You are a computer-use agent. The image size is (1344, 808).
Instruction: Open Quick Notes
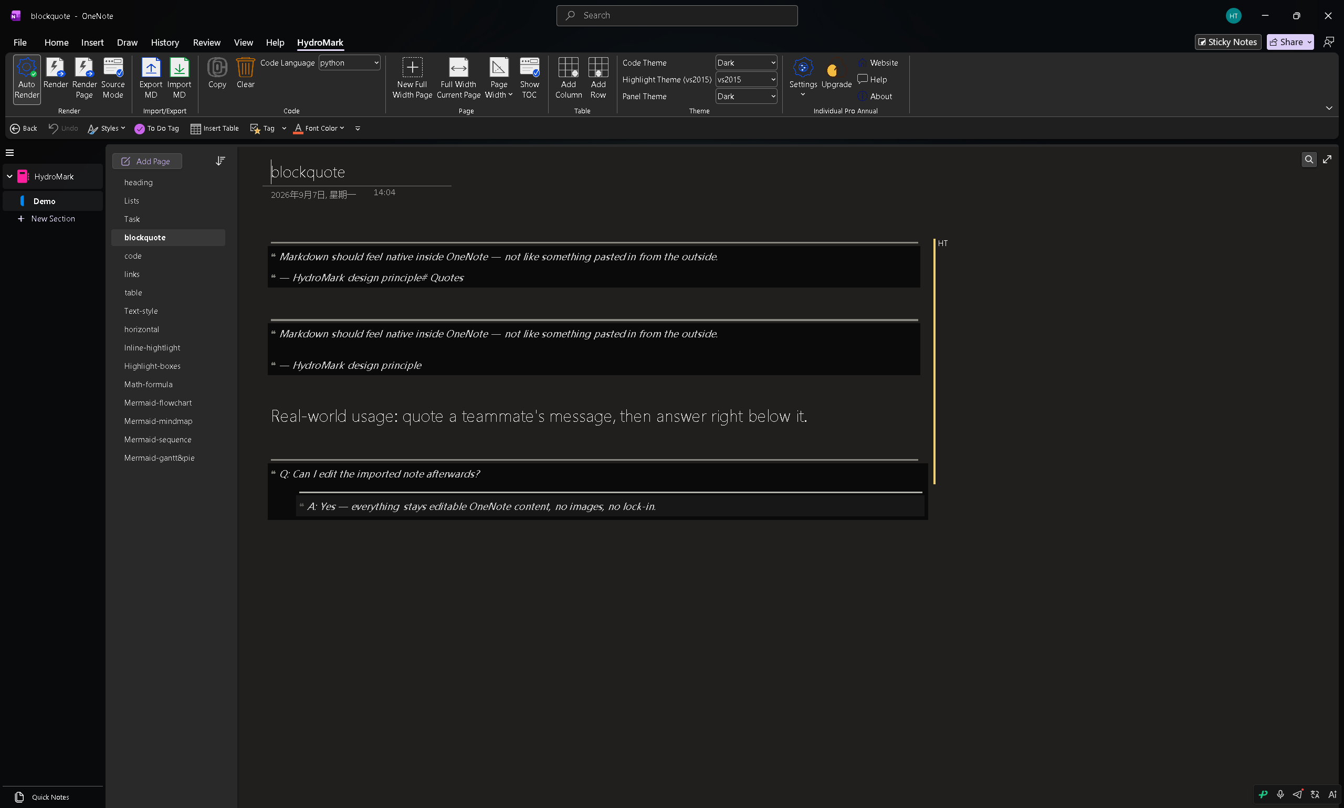(43, 797)
